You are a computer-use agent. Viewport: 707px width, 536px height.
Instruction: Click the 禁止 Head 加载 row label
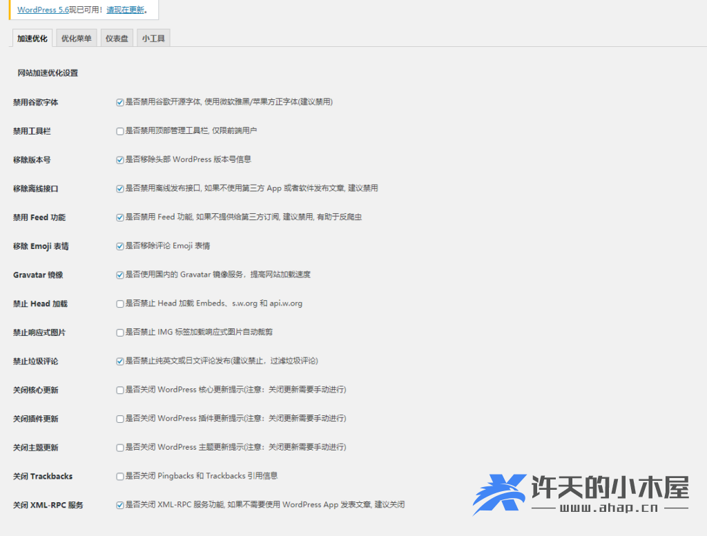click(40, 304)
